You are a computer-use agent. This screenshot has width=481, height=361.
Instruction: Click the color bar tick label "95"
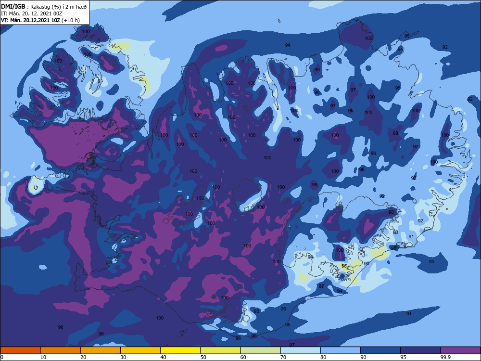404,357
